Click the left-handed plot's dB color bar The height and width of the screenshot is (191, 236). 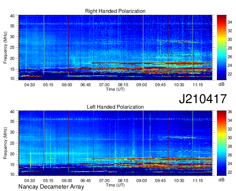tap(221, 143)
